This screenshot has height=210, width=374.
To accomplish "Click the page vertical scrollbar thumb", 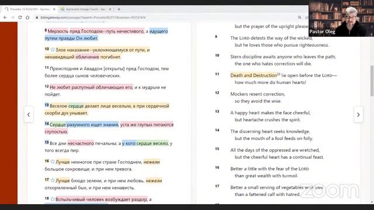I will click(x=372, y=81).
